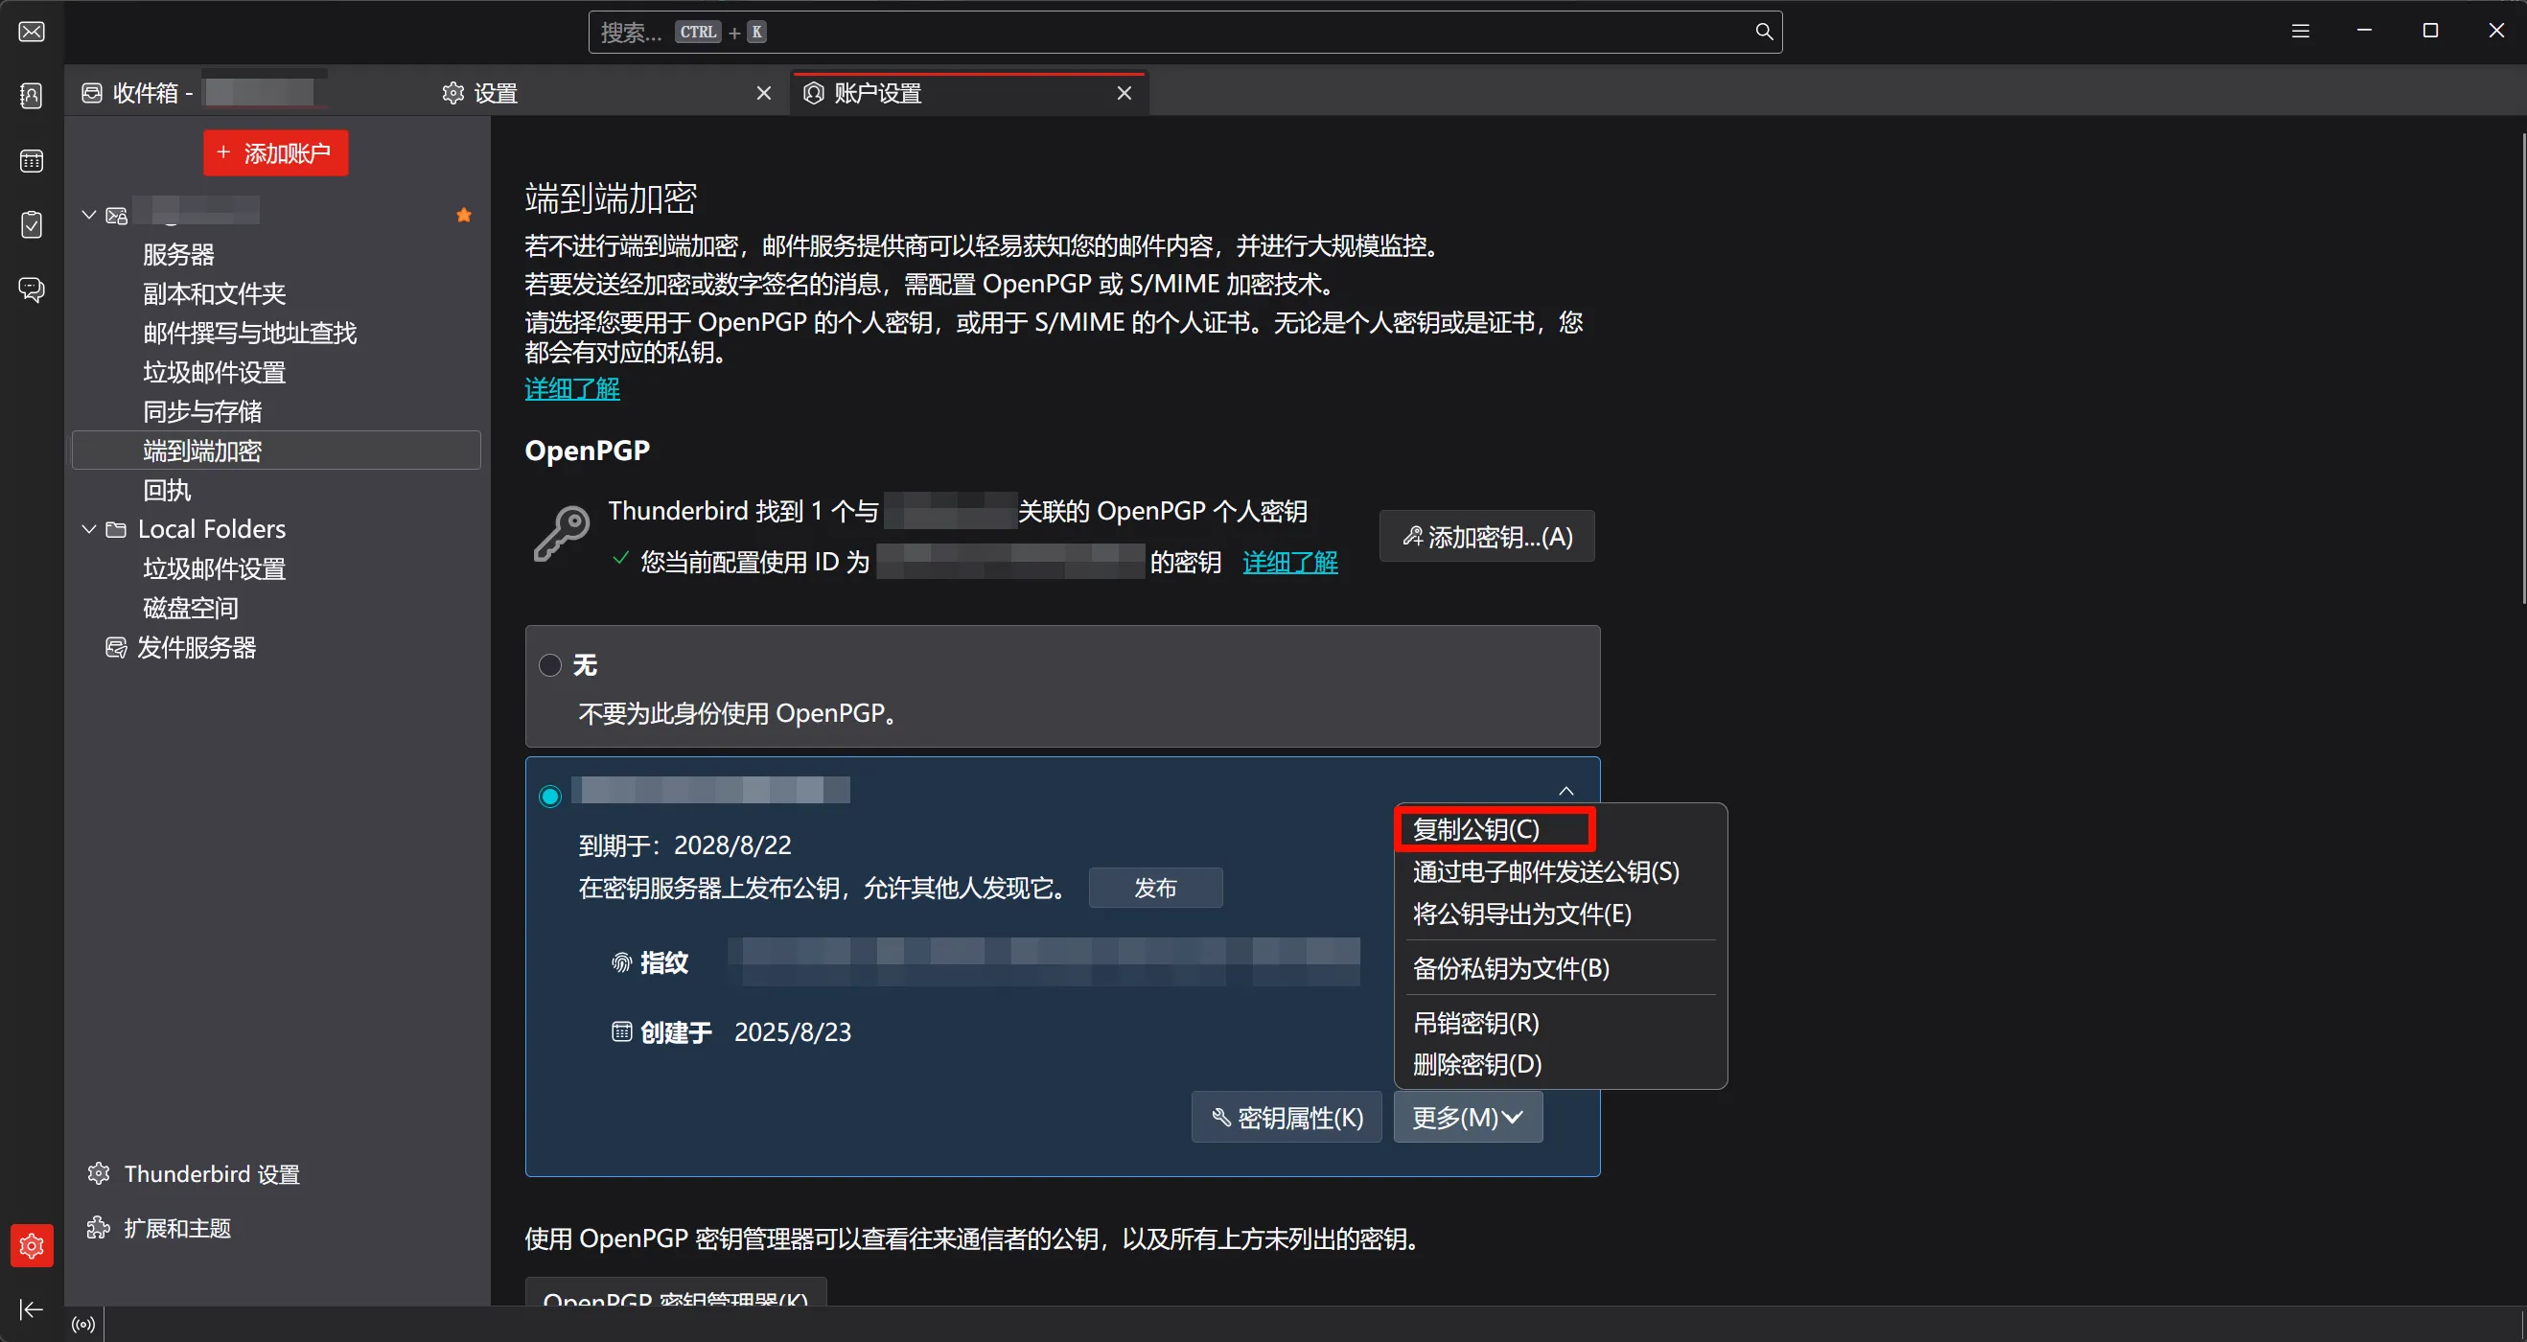Open the Tasks view in the sidebar
The width and height of the screenshot is (2527, 1342).
(x=31, y=224)
